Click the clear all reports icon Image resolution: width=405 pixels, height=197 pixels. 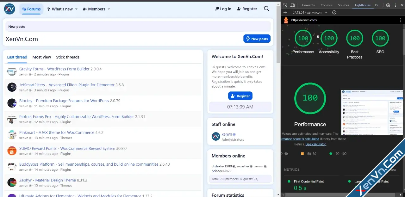[x=334, y=12]
